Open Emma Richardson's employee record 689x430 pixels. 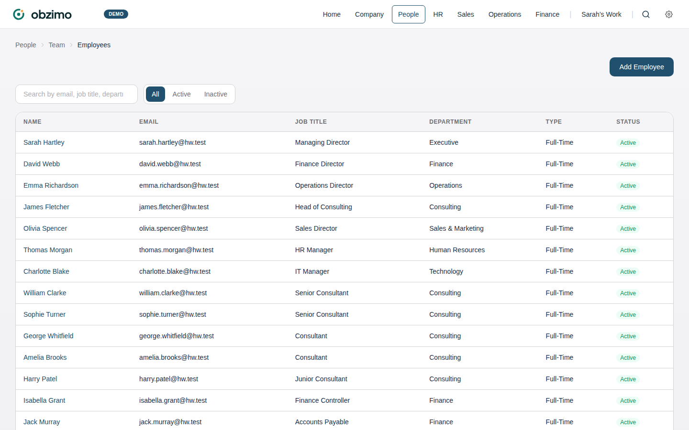pyautogui.click(x=51, y=185)
